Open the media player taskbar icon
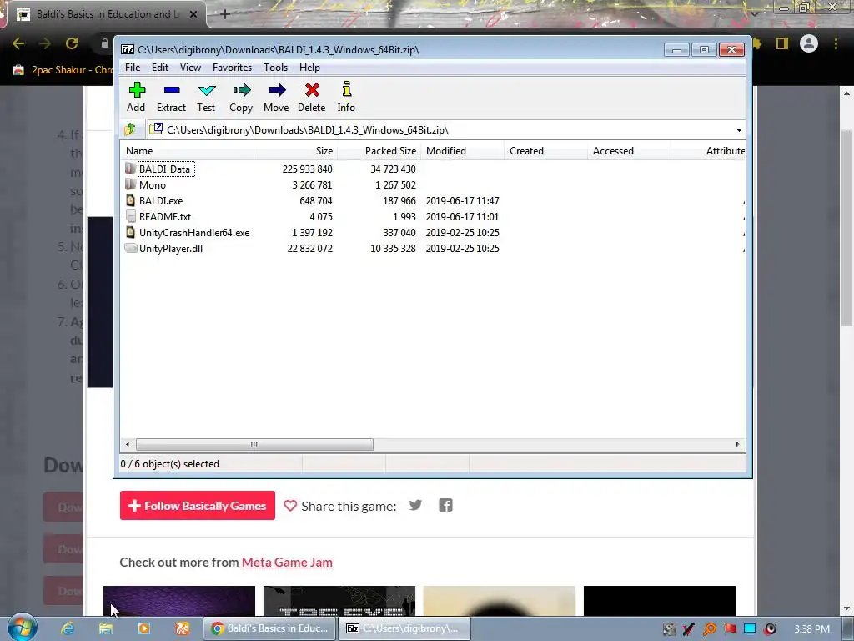This screenshot has width=854, height=641. 144,628
